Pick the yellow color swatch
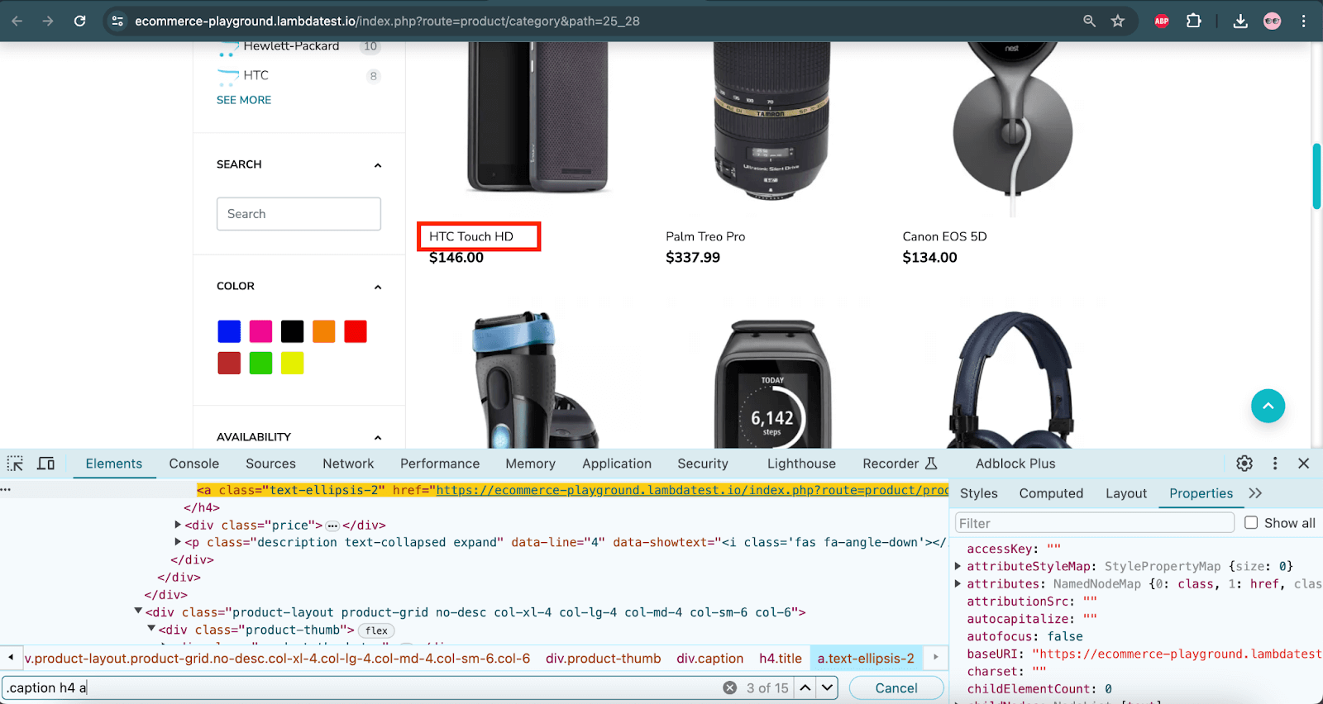1323x704 pixels. [292, 363]
